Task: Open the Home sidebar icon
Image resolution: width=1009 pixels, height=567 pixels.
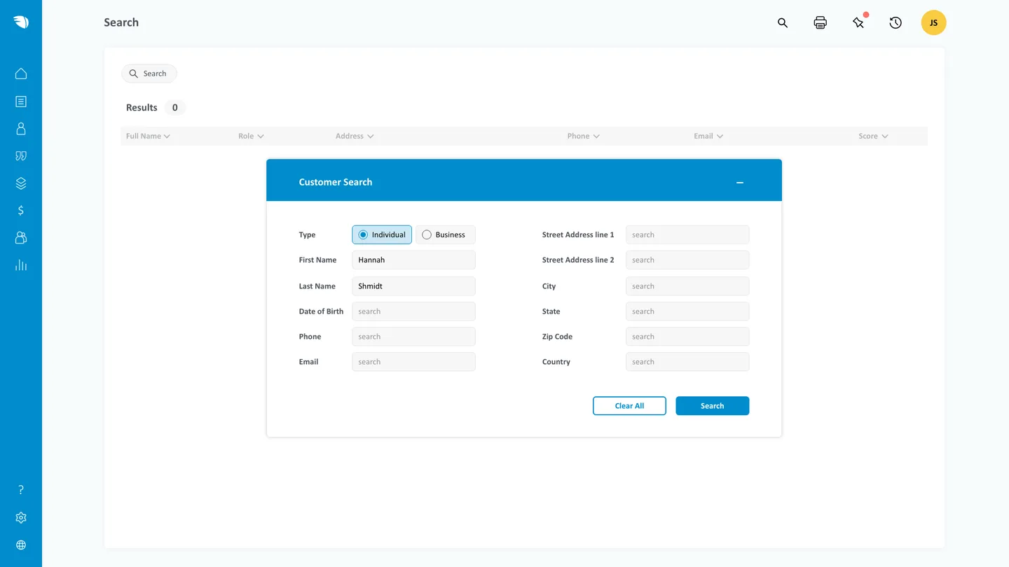Action: (20, 73)
